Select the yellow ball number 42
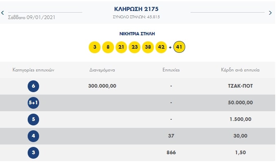Viewport: 276px width, 166px height. 161,47
